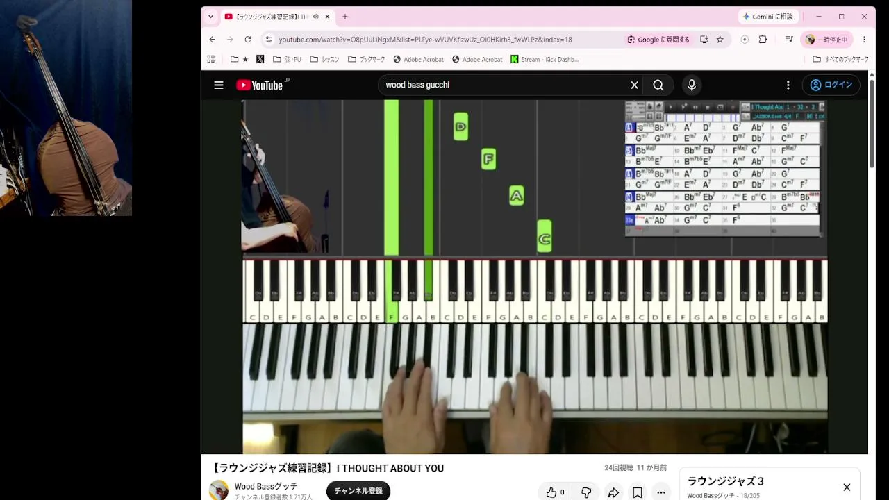
Task: Click the Geminiに相談 button
Action: click(768, 17)
